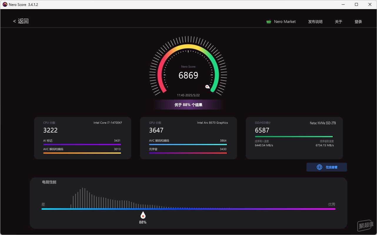Click the timestamp 11:45 2025/5/22
This screenshot has height=235, width=377.
tap(188, 95)
